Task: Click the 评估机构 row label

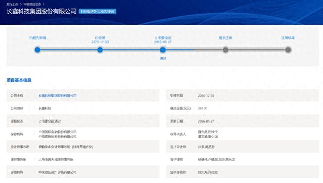Action: (x=17, y=172)
